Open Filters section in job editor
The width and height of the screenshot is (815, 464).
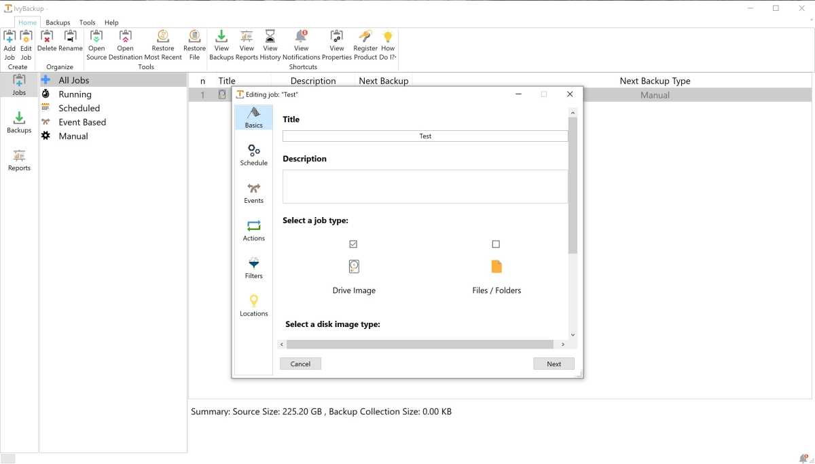point(254,269)
